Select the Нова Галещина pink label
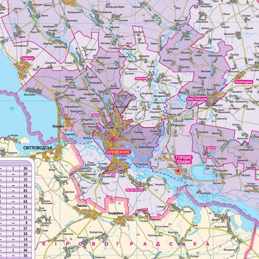Viewport: 259px width, 259px height. point(197,99)
